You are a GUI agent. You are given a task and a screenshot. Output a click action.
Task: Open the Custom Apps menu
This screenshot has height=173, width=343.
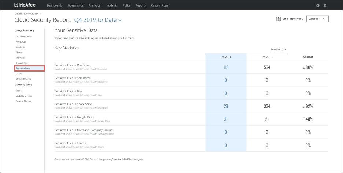(160, 5)
